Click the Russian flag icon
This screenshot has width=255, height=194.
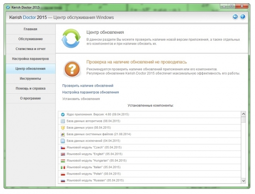63,181
